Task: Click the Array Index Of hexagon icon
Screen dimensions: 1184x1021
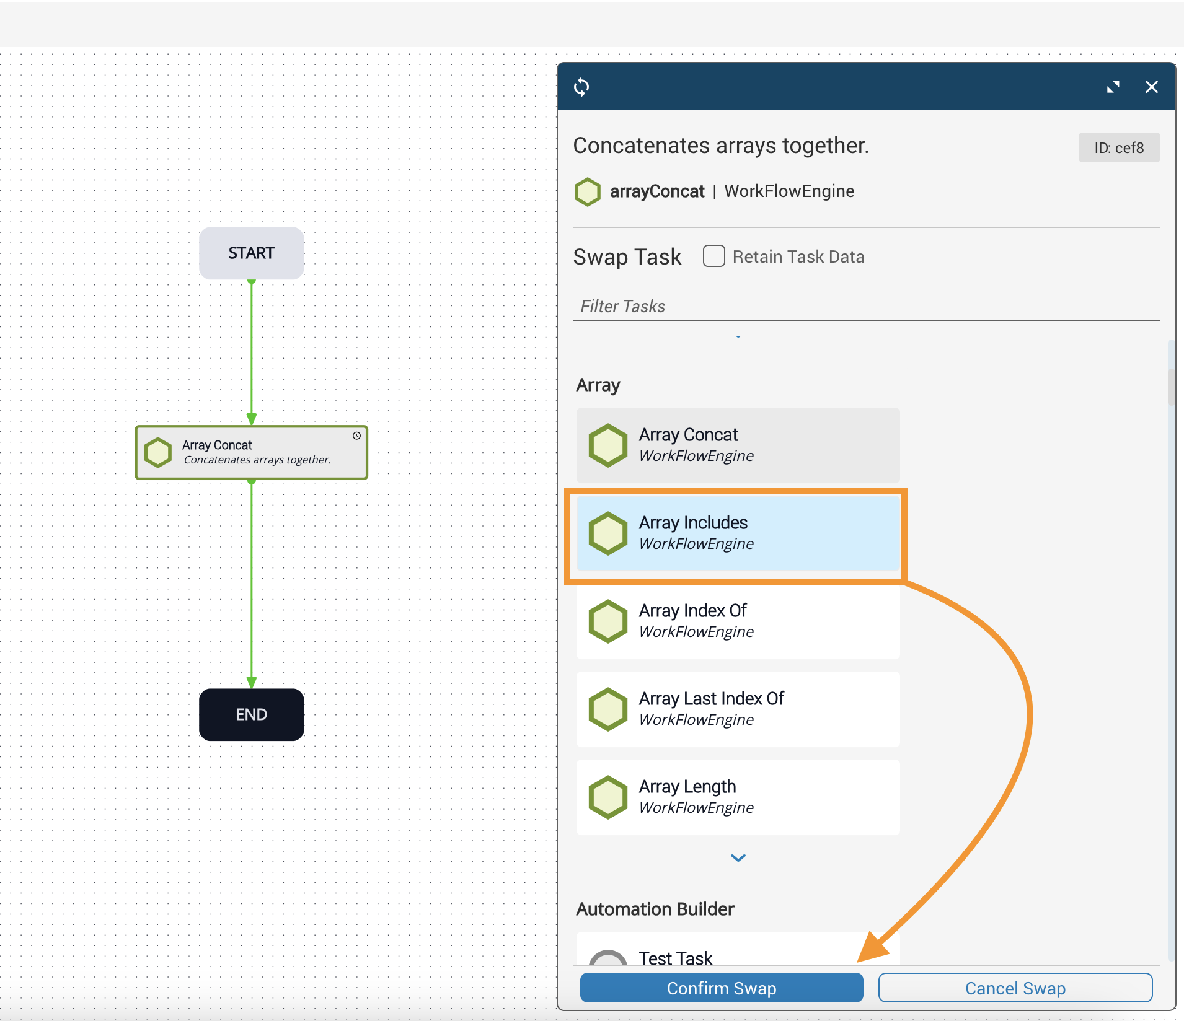Action: click(x=607, y=621)
